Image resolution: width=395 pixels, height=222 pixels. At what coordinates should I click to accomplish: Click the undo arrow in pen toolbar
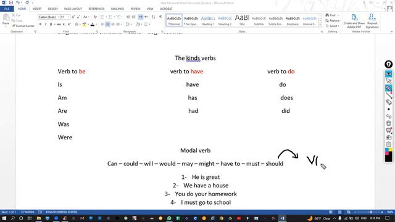pyautogui.click(x=388, y=117)
